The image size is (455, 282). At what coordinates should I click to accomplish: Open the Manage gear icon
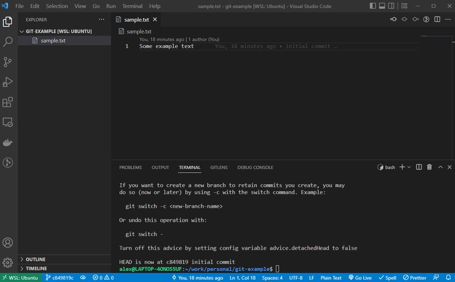coord(7,263)
